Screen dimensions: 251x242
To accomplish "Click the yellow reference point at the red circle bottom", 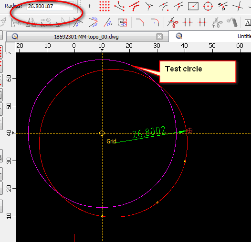I will [x=103, y=216].
